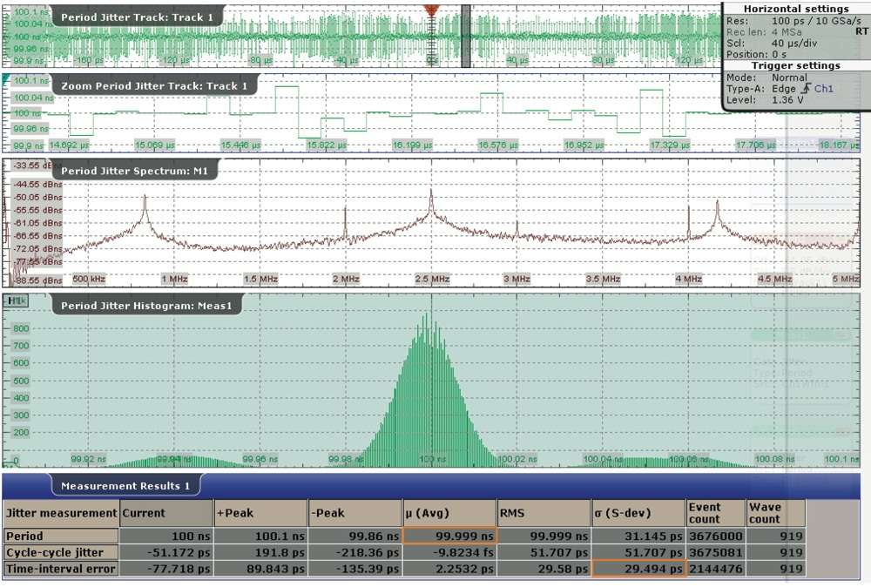871x587 pixels.
Task: Select the highlighted 29.494 ps S-dev cell
Action: [x=638, y=569]
